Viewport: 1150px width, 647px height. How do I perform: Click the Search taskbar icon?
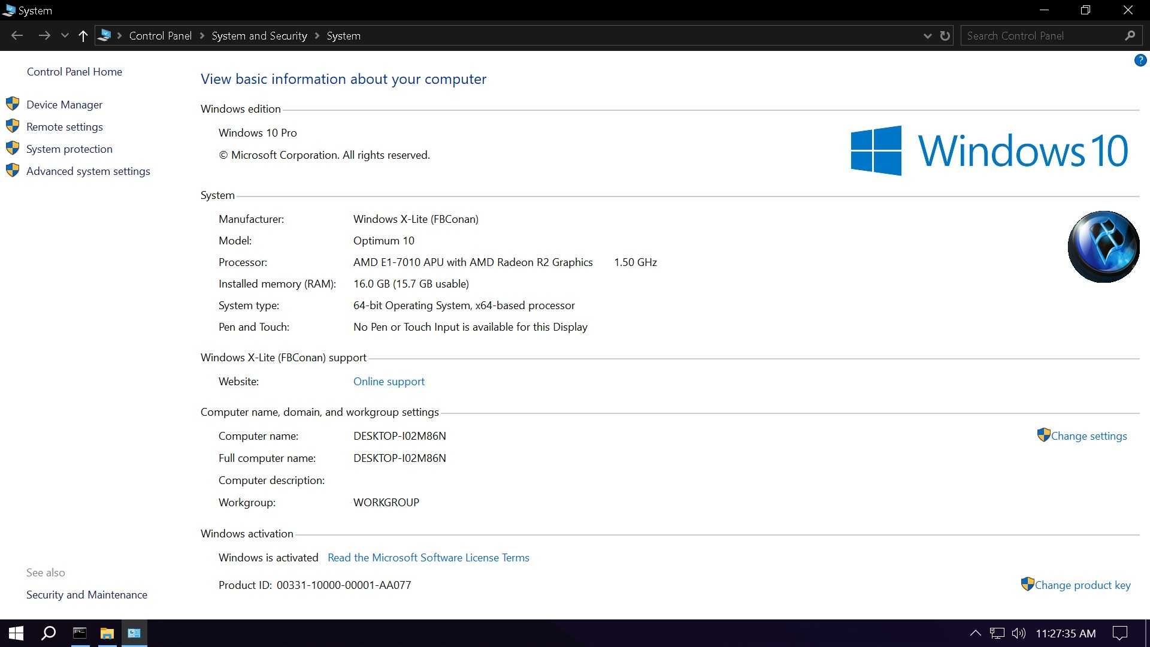pos(47,633)
